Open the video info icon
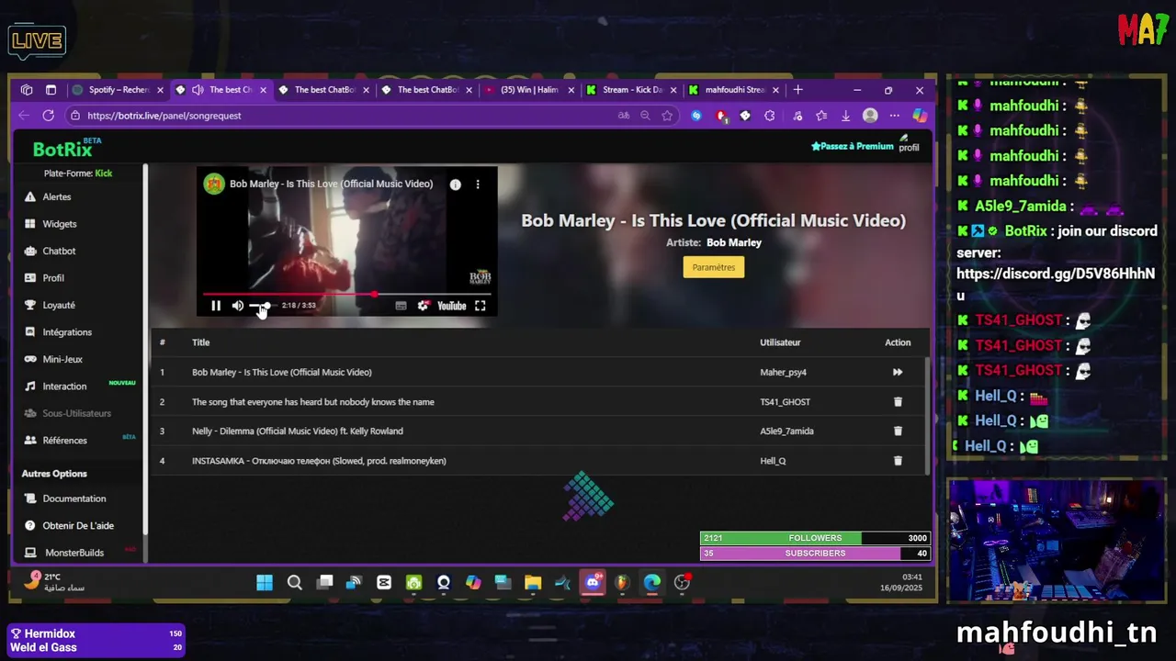Viewport: 1176px width, 661px height. (455, 185)
